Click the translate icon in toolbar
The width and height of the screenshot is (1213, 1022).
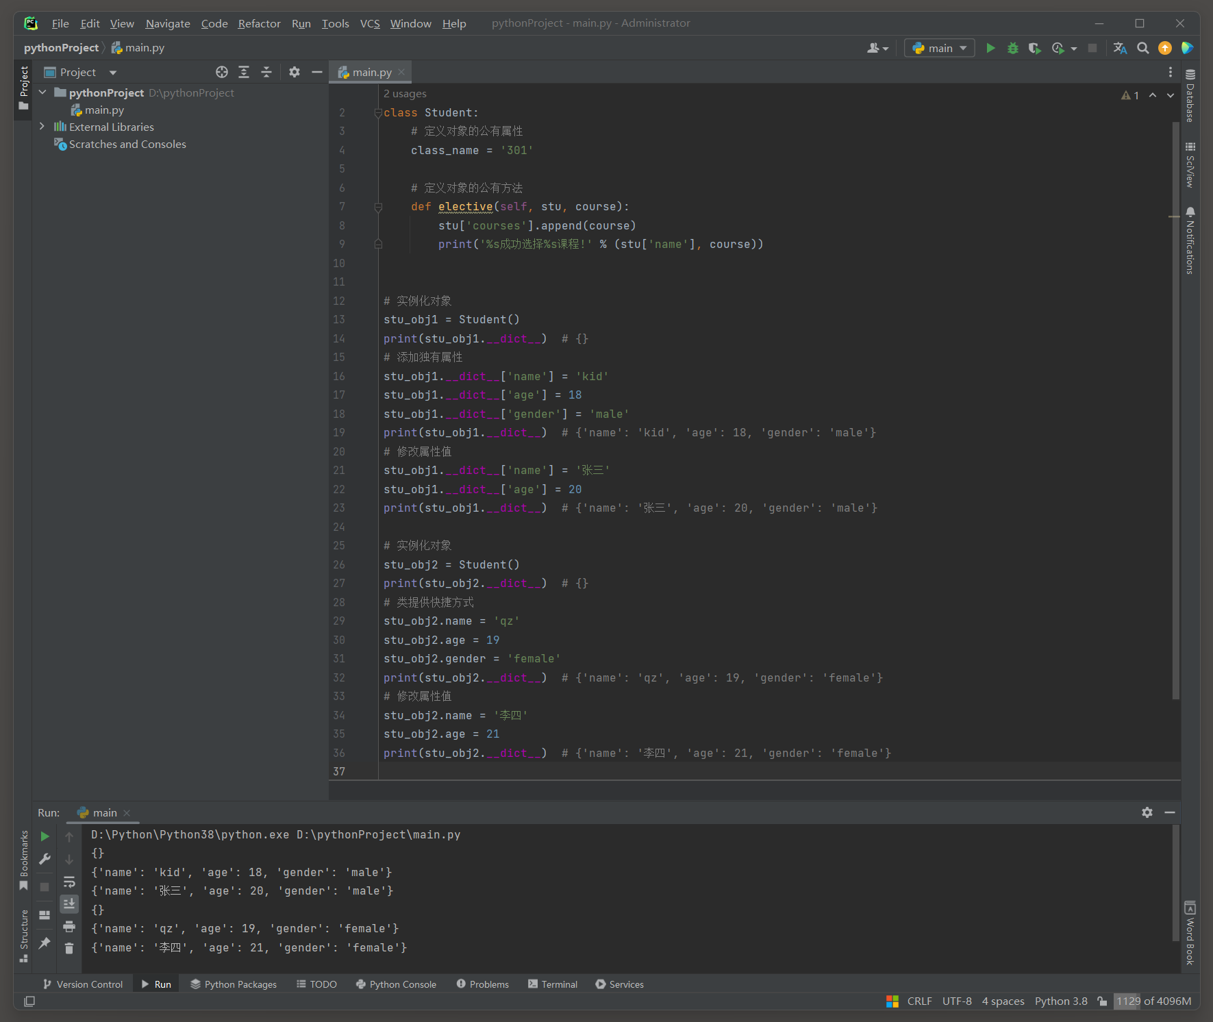pyautogui.click(x=1121, y=48)
